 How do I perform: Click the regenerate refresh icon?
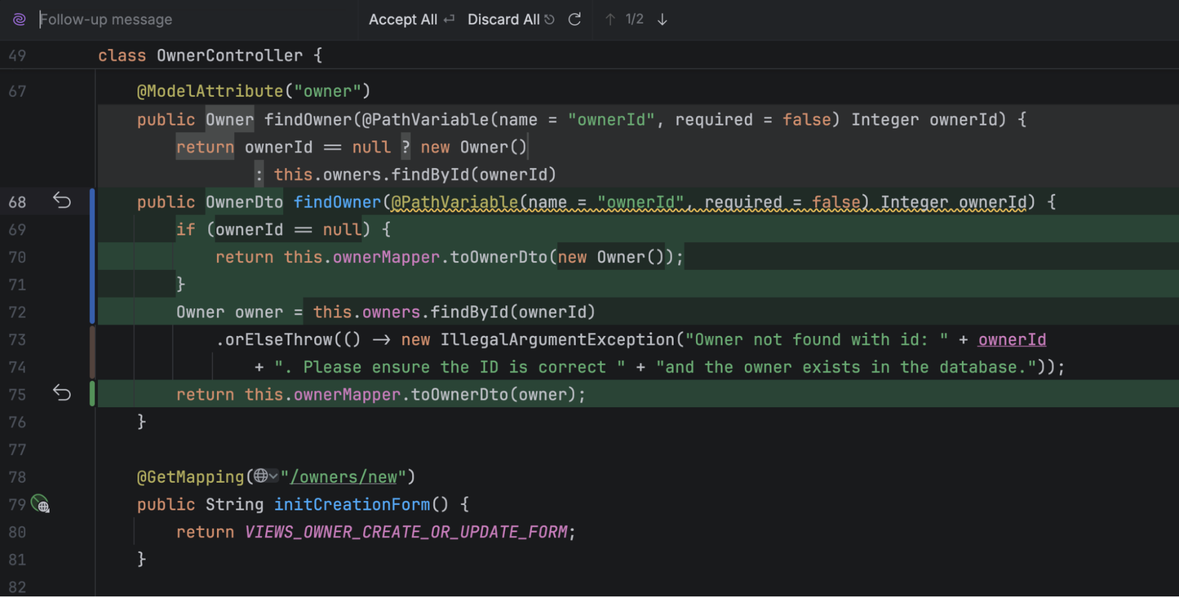(x=574, y=19)
